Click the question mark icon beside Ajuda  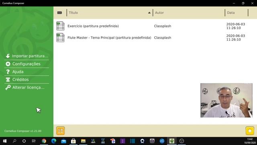click(x=8, y=72)
